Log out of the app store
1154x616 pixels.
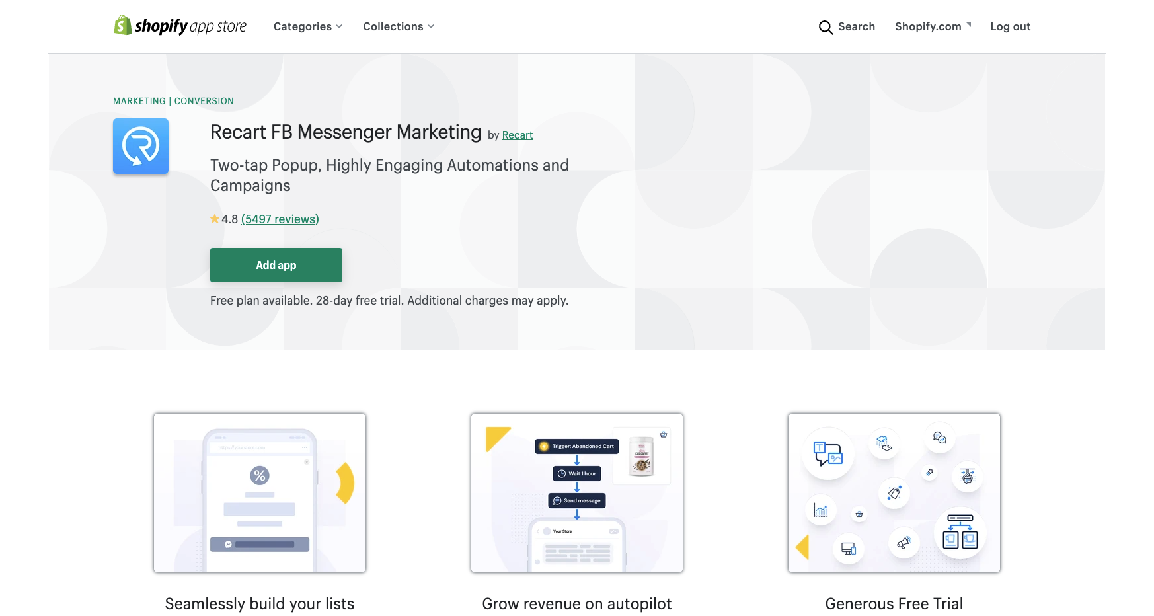(1010, 26)
